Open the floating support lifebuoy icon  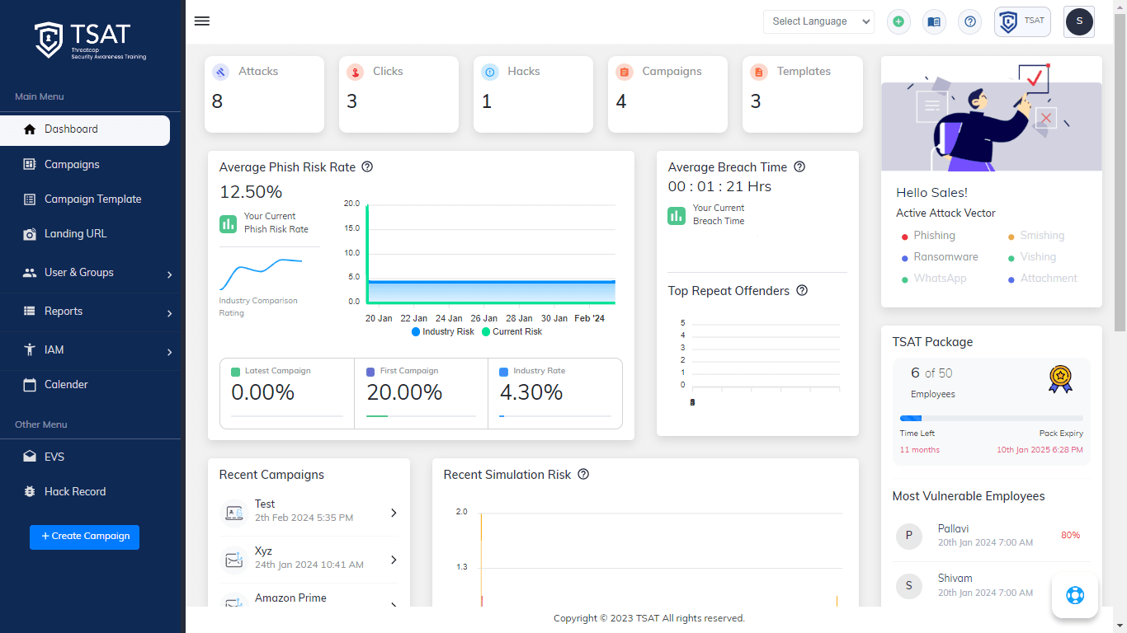coord(1074,595)
